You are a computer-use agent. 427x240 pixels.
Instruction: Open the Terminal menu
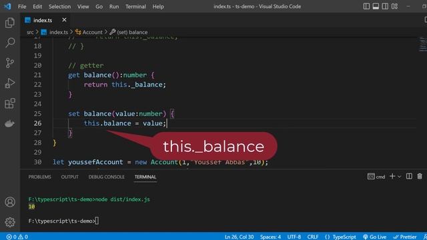coord(135,7)
